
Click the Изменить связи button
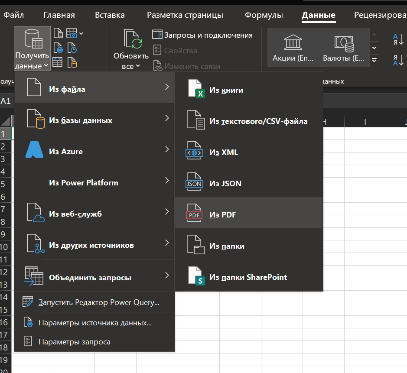point(187,66)
